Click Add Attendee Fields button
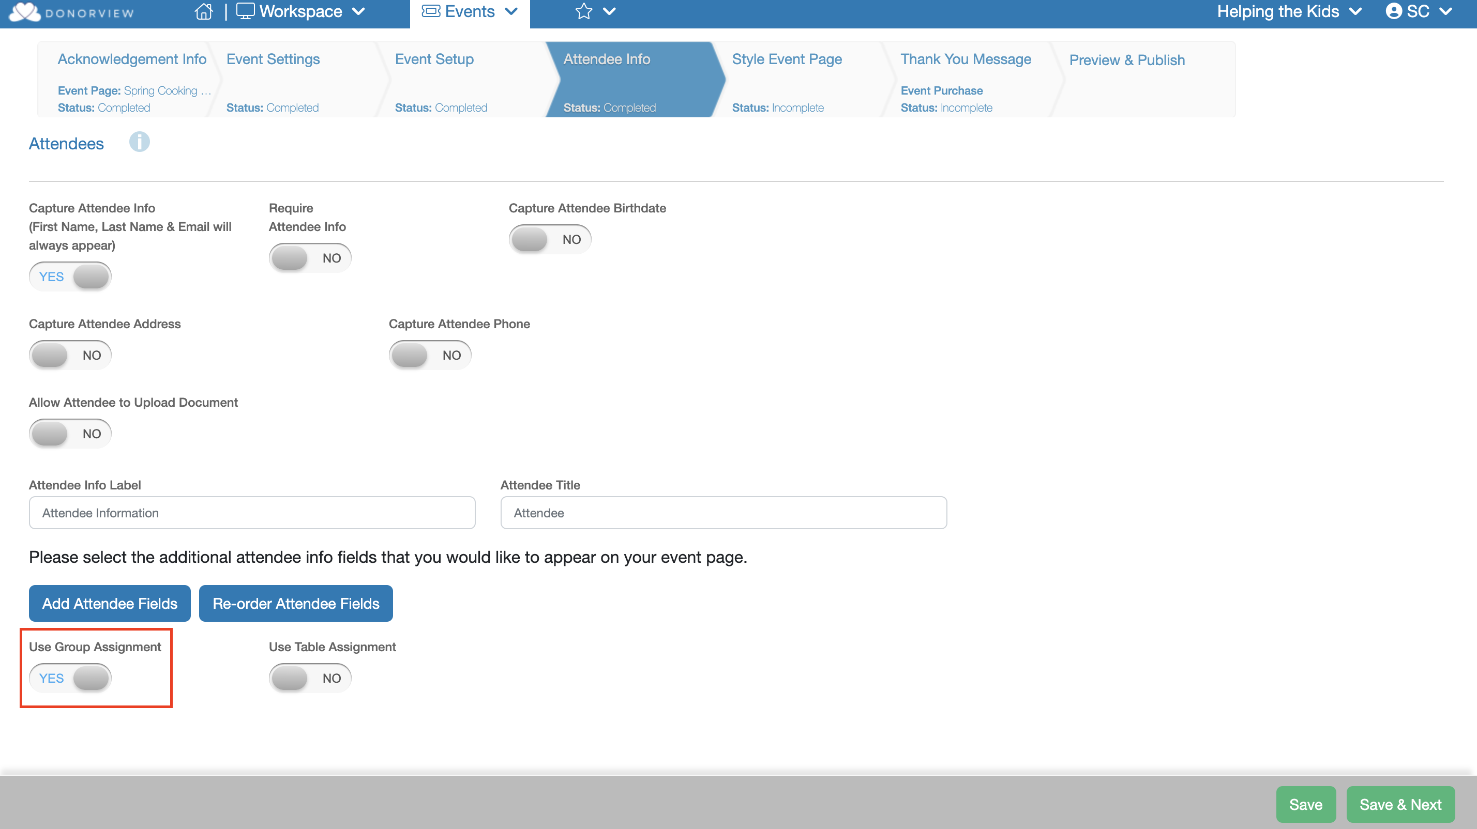 (x=110, y=603)
